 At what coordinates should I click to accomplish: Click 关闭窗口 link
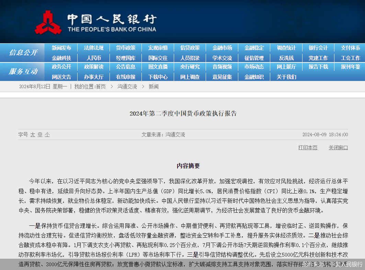pyautogui.click(x=338, y=148)
